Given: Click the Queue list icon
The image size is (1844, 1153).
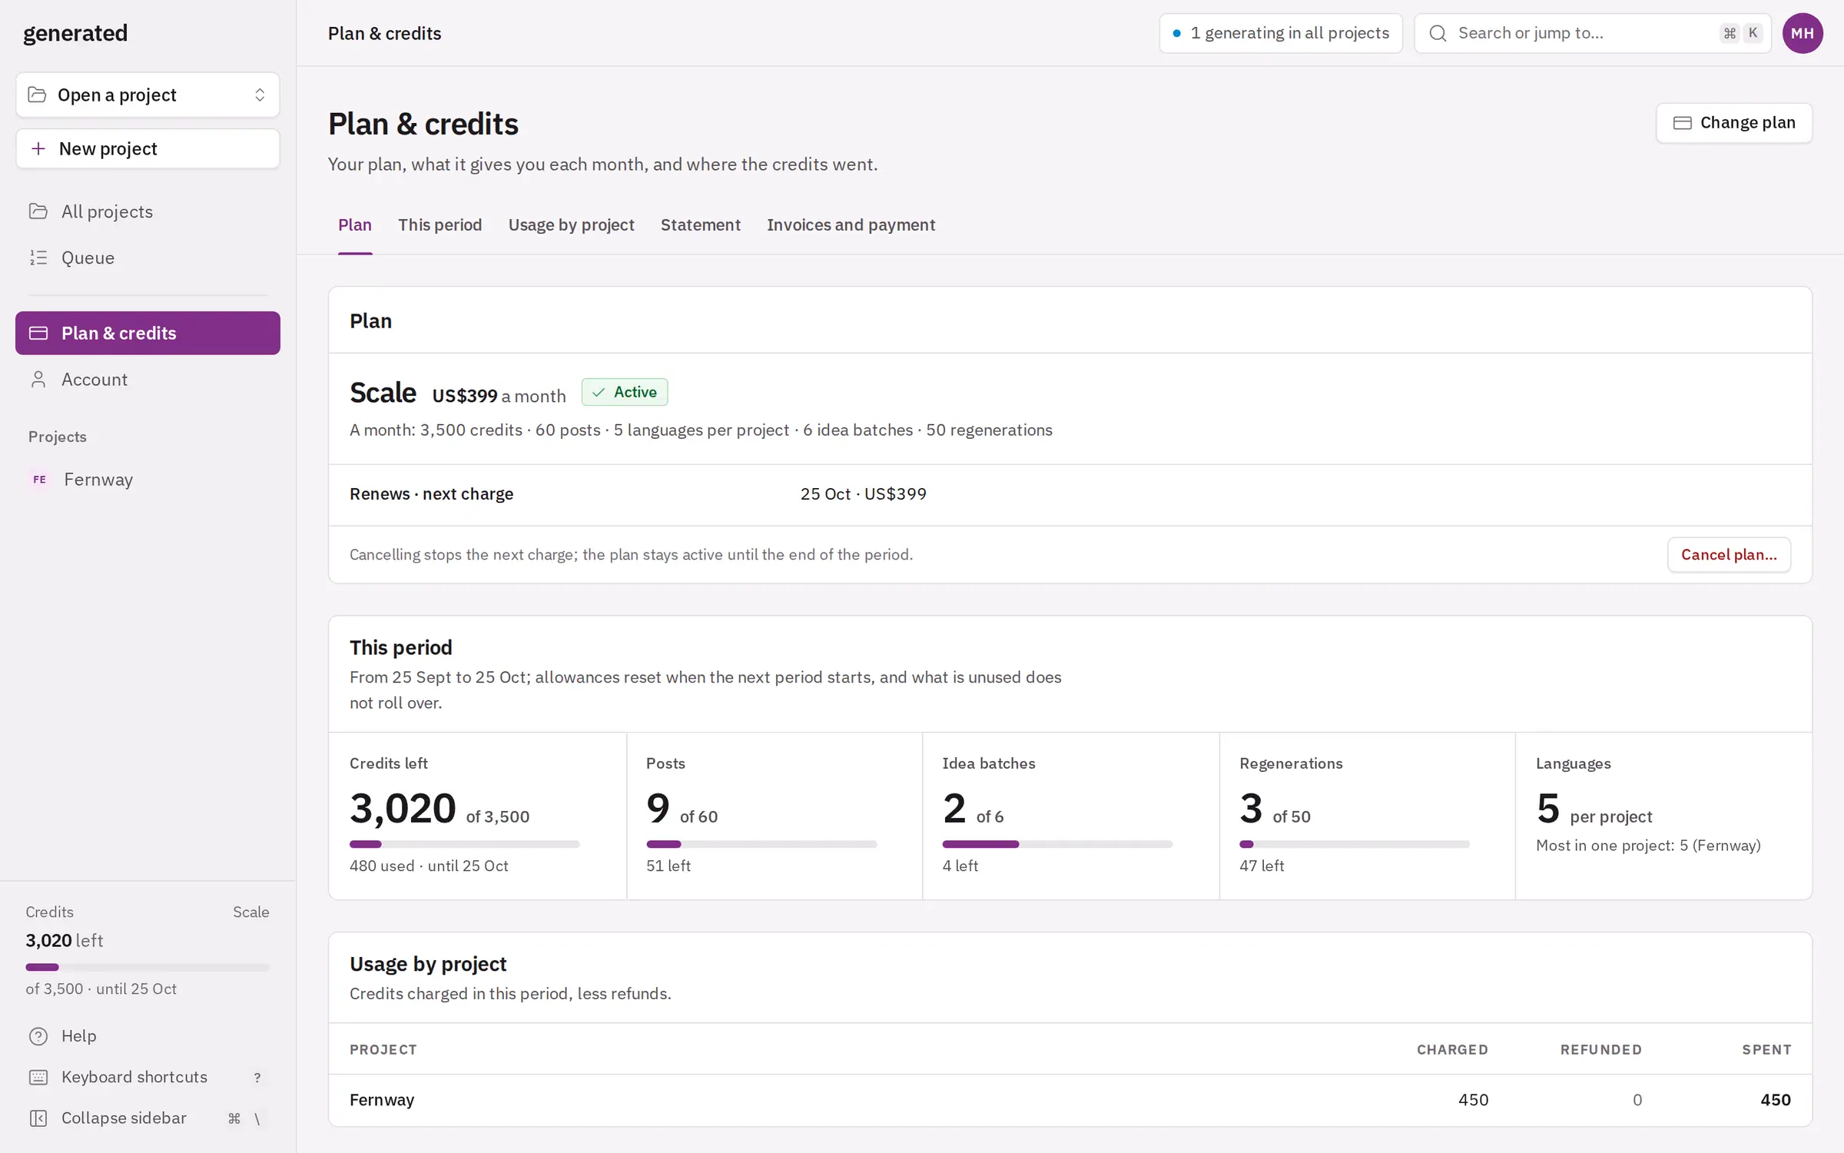Looking at the screenshot, I should pyautogui.click(x=38, y=258).
